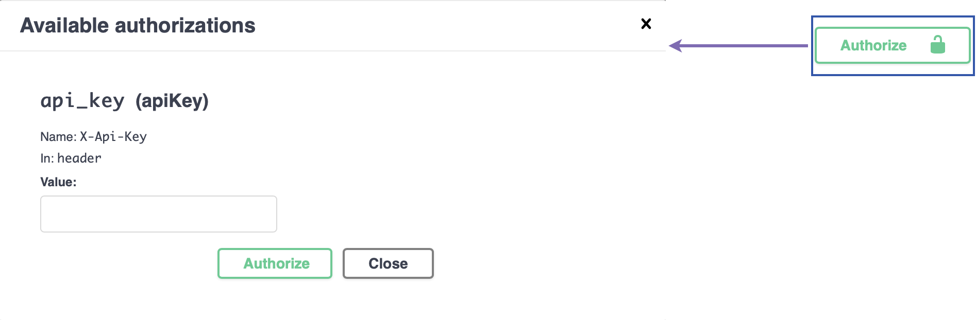Click the header location value
This screenshot has width=976, height=320.
click(79, 158)
